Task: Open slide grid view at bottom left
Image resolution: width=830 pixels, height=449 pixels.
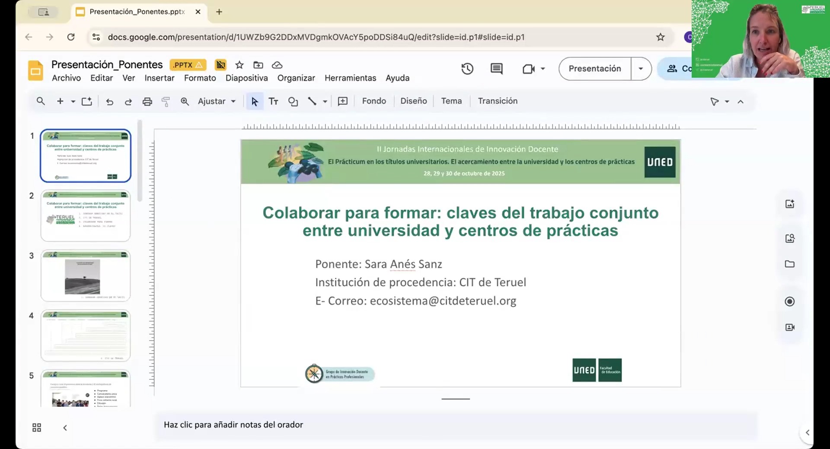Action: pyautogui.click(x=36, y=427)
